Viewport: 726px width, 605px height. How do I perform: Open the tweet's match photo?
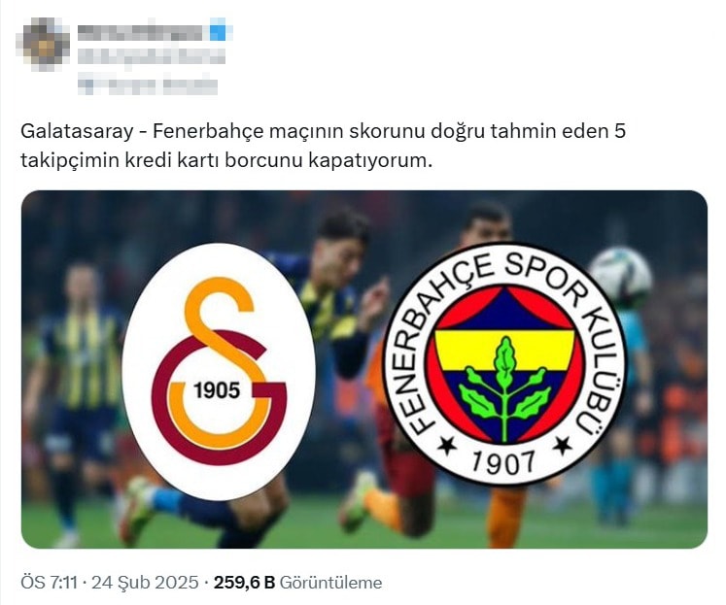[363, 369]
